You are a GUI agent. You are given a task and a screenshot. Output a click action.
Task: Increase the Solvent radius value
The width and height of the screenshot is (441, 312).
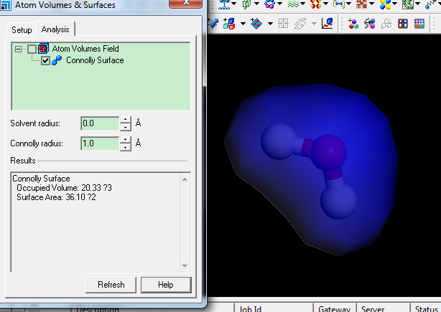(x=126, y=120)
